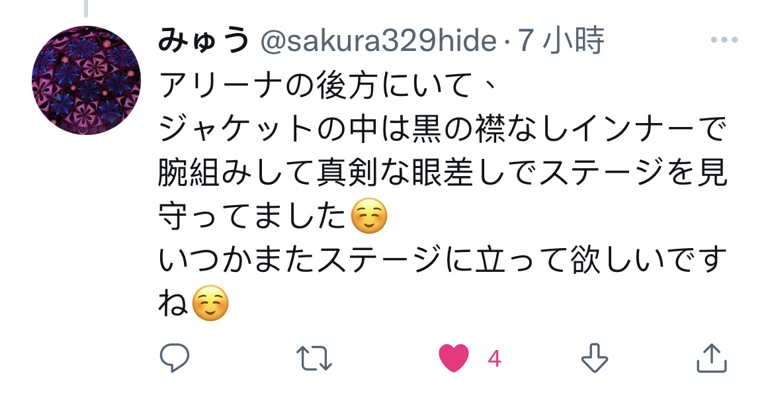
Task: Click the like count number 4
Action: 494,359
